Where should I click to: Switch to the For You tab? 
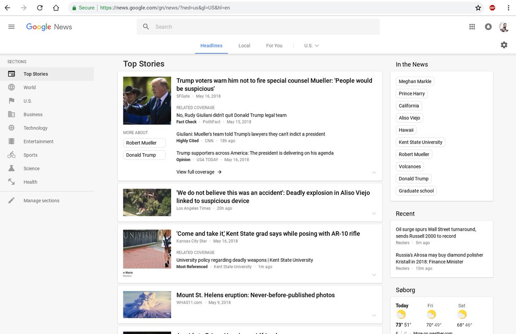pos(274,46)
